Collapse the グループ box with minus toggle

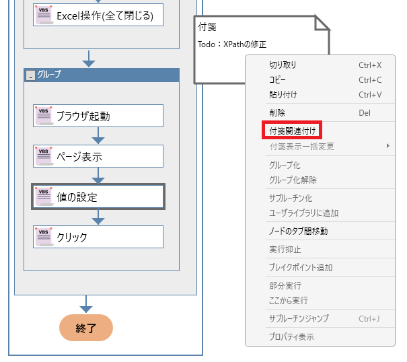[x=30, y=75]
